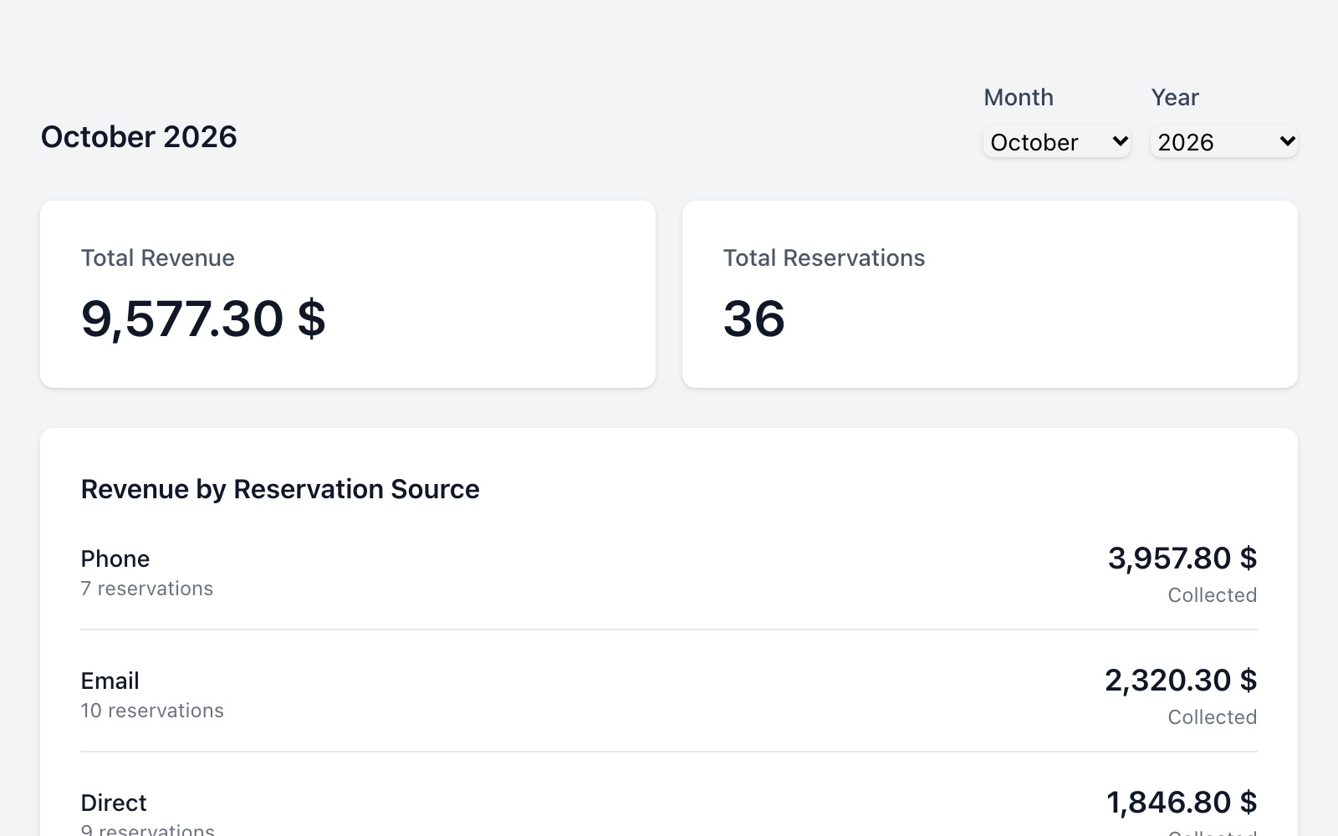
Task: Click the 2,320.30 $ Email amount
Action: [1181, 681]
